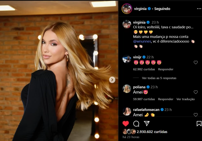Like poliana's Amei comment heart

pos(196,92)
